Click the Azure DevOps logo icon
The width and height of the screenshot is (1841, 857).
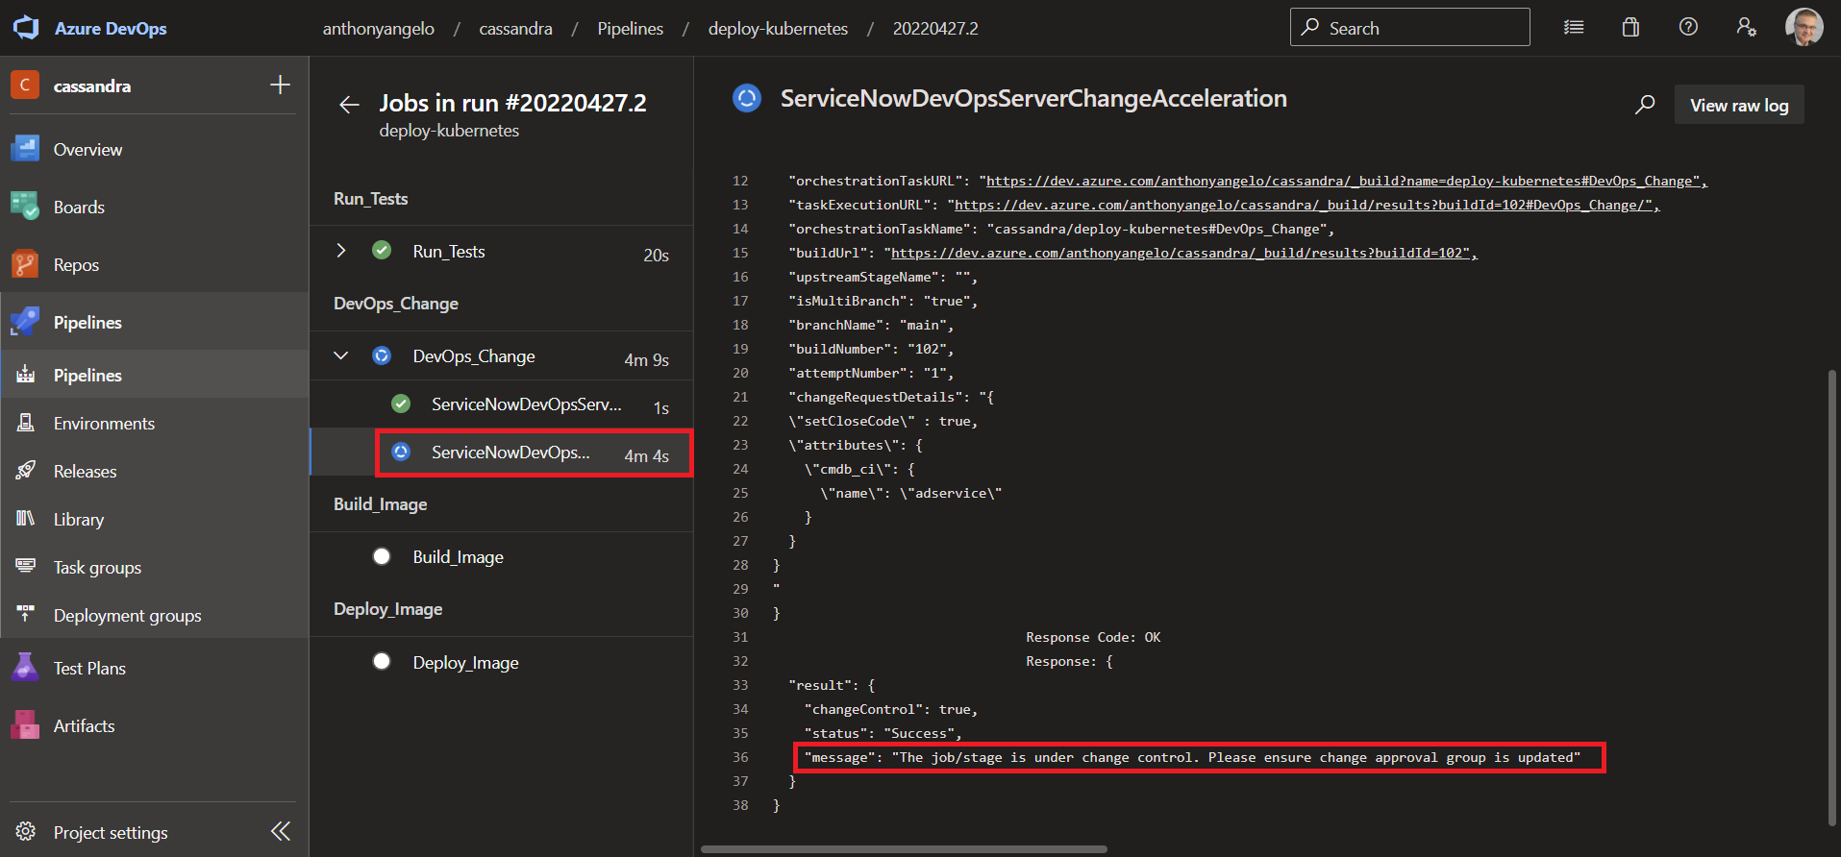coord(26,28)
